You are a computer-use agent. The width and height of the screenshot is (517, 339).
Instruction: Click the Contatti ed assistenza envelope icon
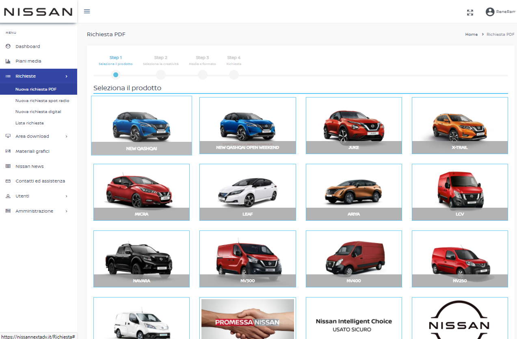(x=8, y=181)
